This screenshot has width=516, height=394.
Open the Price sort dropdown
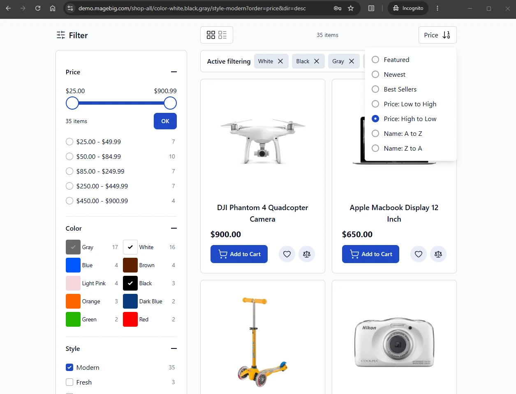[x=437, y=35]
